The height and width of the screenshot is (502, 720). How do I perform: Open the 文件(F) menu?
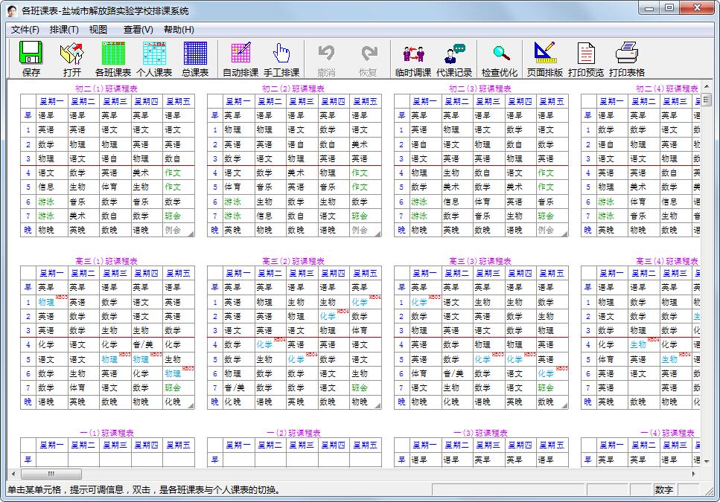click(25, 30)
